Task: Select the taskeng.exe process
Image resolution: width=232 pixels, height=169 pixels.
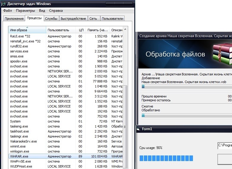Action: (x=66, y=126)
